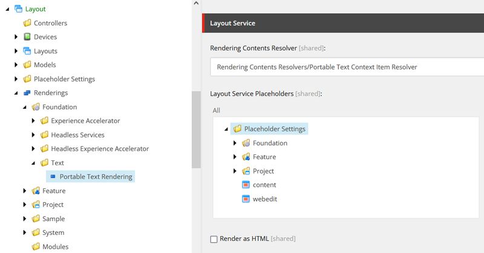Screen dimensions: 484x253
Task: Expand the Devices node
Action: pyautogui.click(x=16, y=37)
